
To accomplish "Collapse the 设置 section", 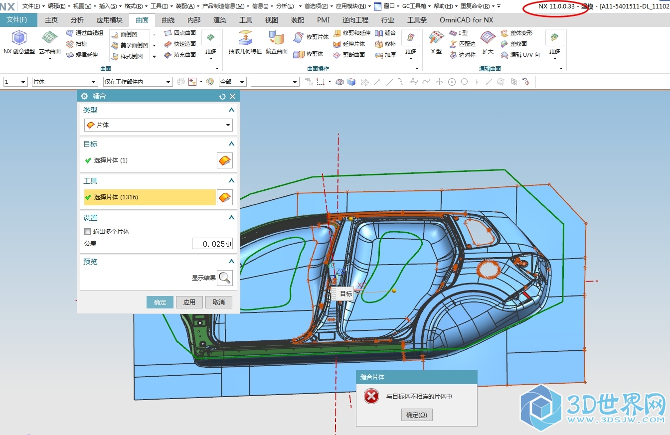I will tap(231, 218).
